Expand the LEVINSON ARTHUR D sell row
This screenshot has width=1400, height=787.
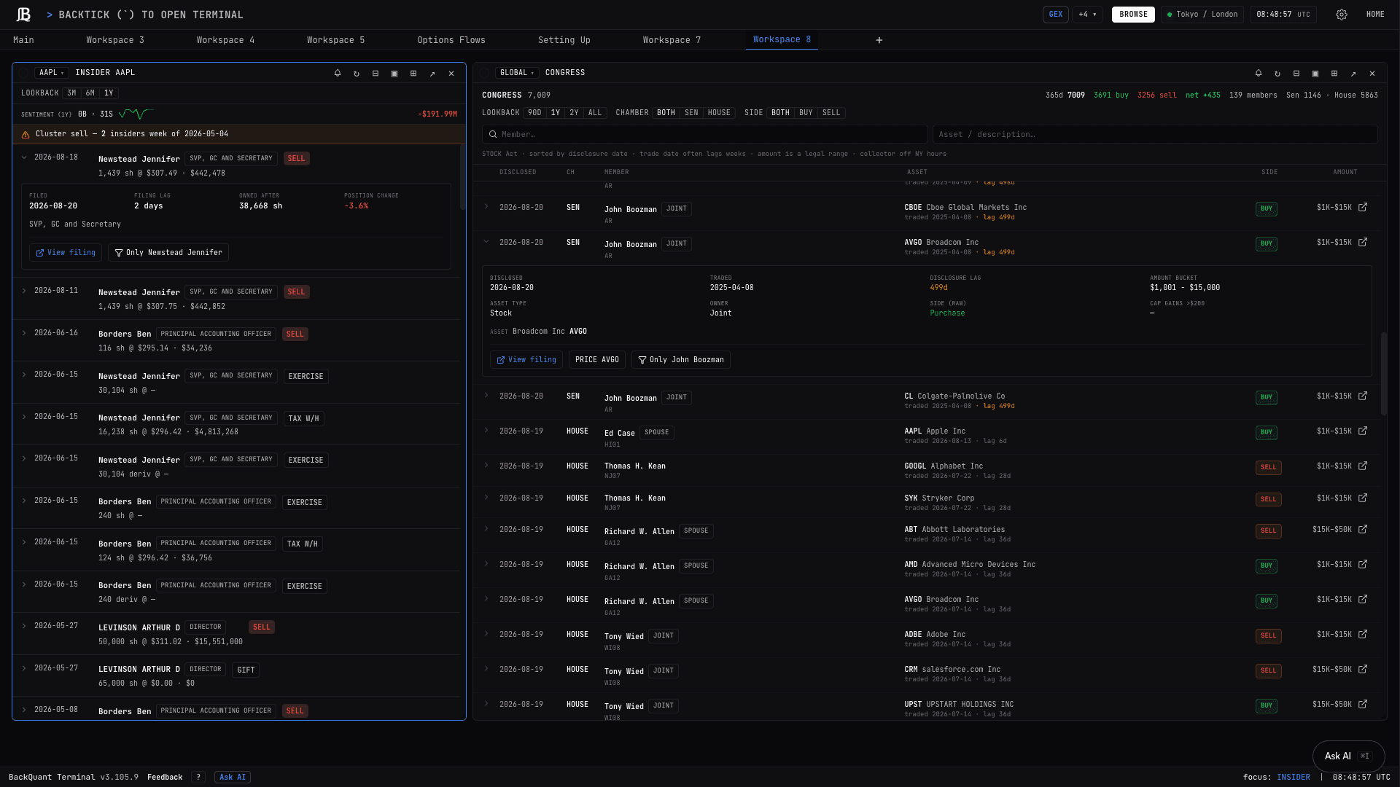pyautogui.click(x=24, y=626)
